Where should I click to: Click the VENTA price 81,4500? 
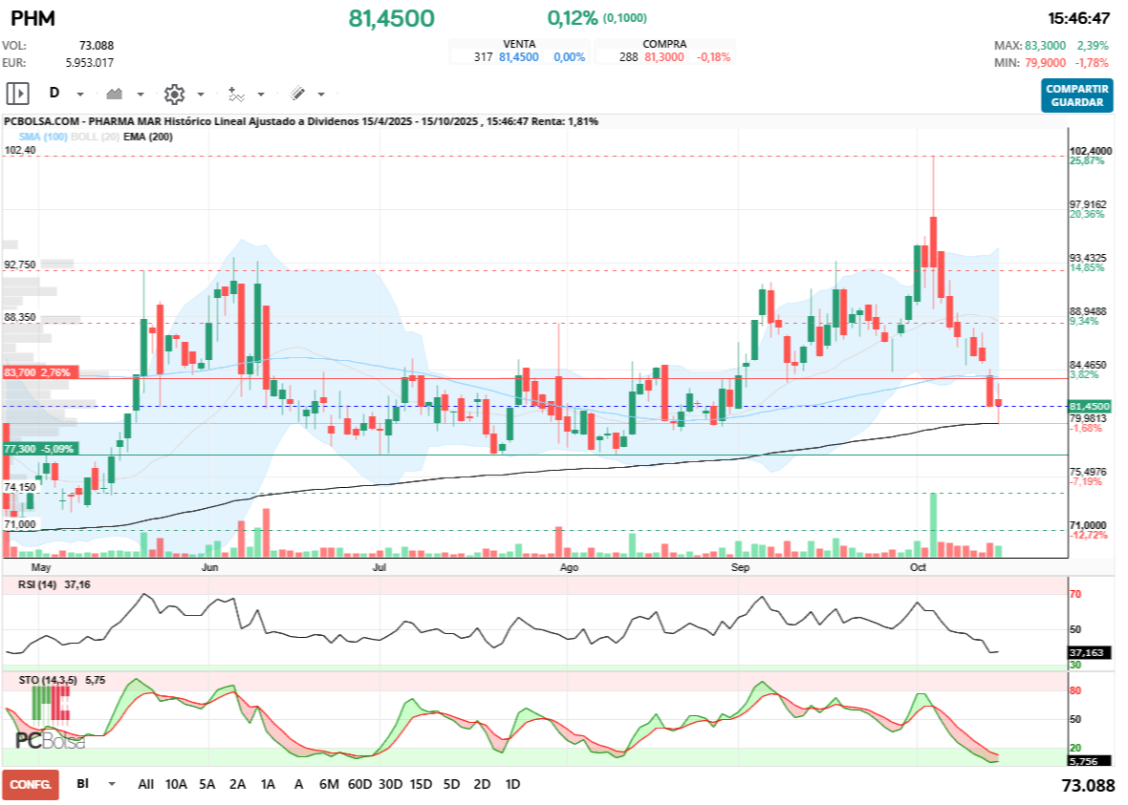pyautogui.click(x=519, y=56)
